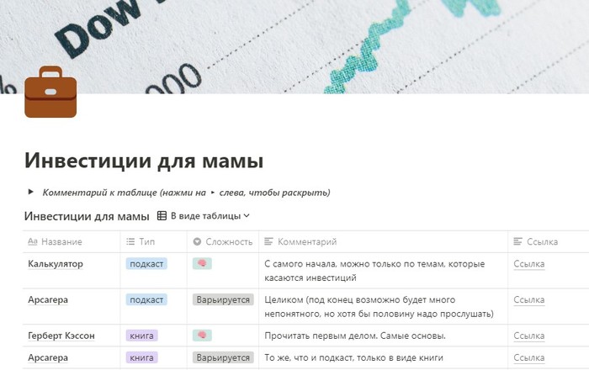Click the text icon in Ссылка header
The height and width of the screenshot is (370, 589).
click(517, 241)
